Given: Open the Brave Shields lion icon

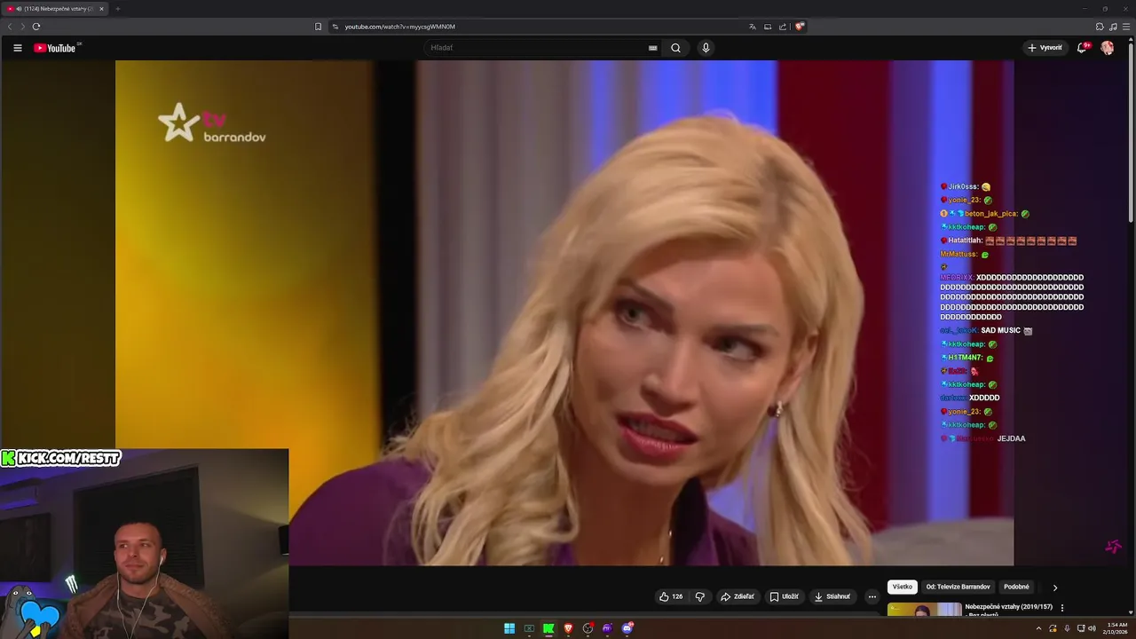Looking at the screenshot, I should coord(800,27).
